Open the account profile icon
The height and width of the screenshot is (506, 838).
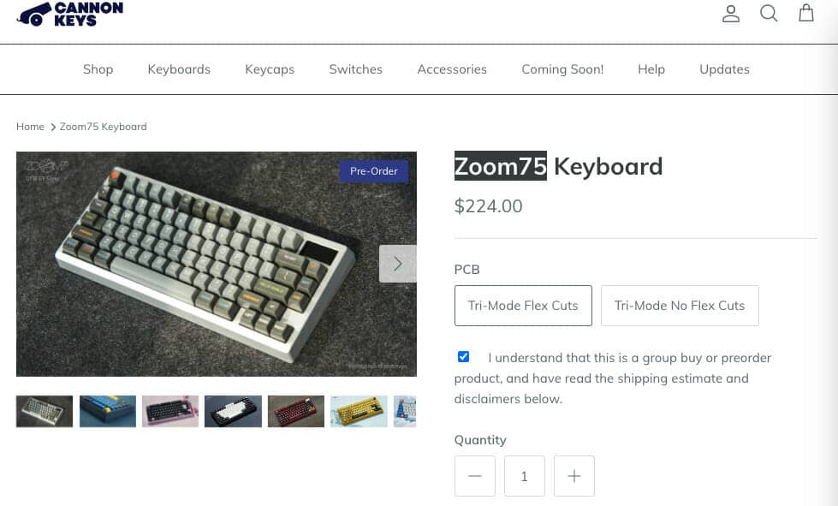[x=730, y=14]
